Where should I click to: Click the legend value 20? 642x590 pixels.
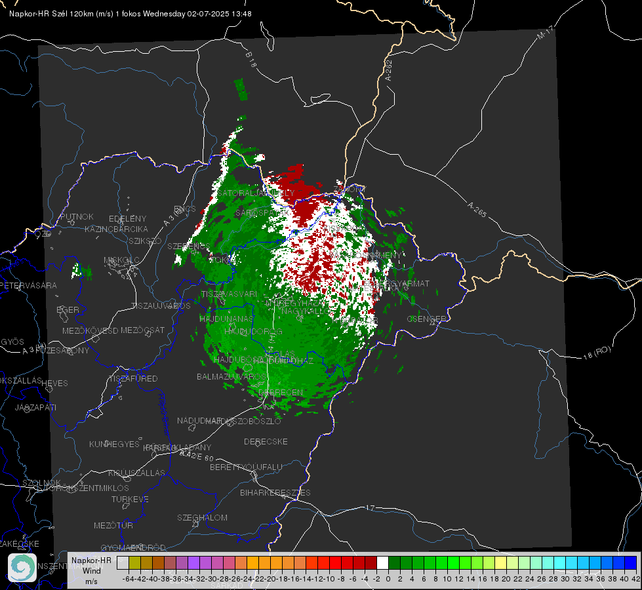coord(506,579)
